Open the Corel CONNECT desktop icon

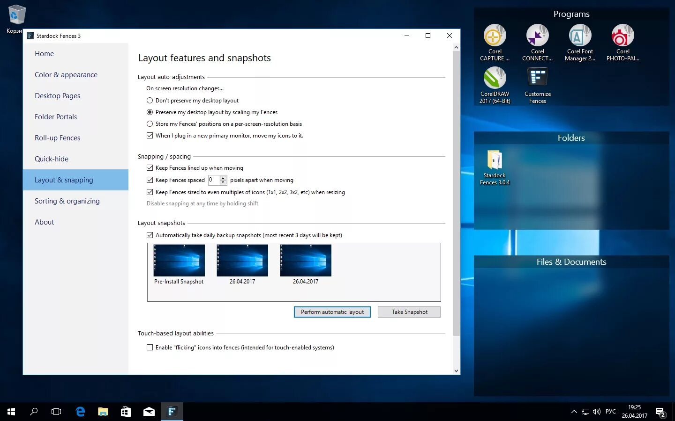[537, 43]
